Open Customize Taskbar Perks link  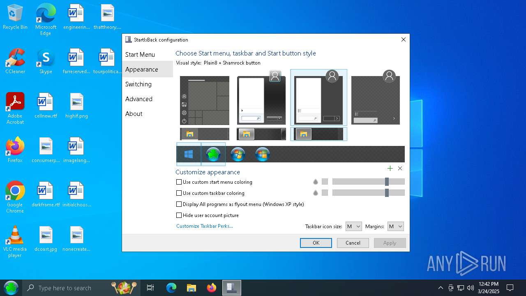tap(205, 226)
